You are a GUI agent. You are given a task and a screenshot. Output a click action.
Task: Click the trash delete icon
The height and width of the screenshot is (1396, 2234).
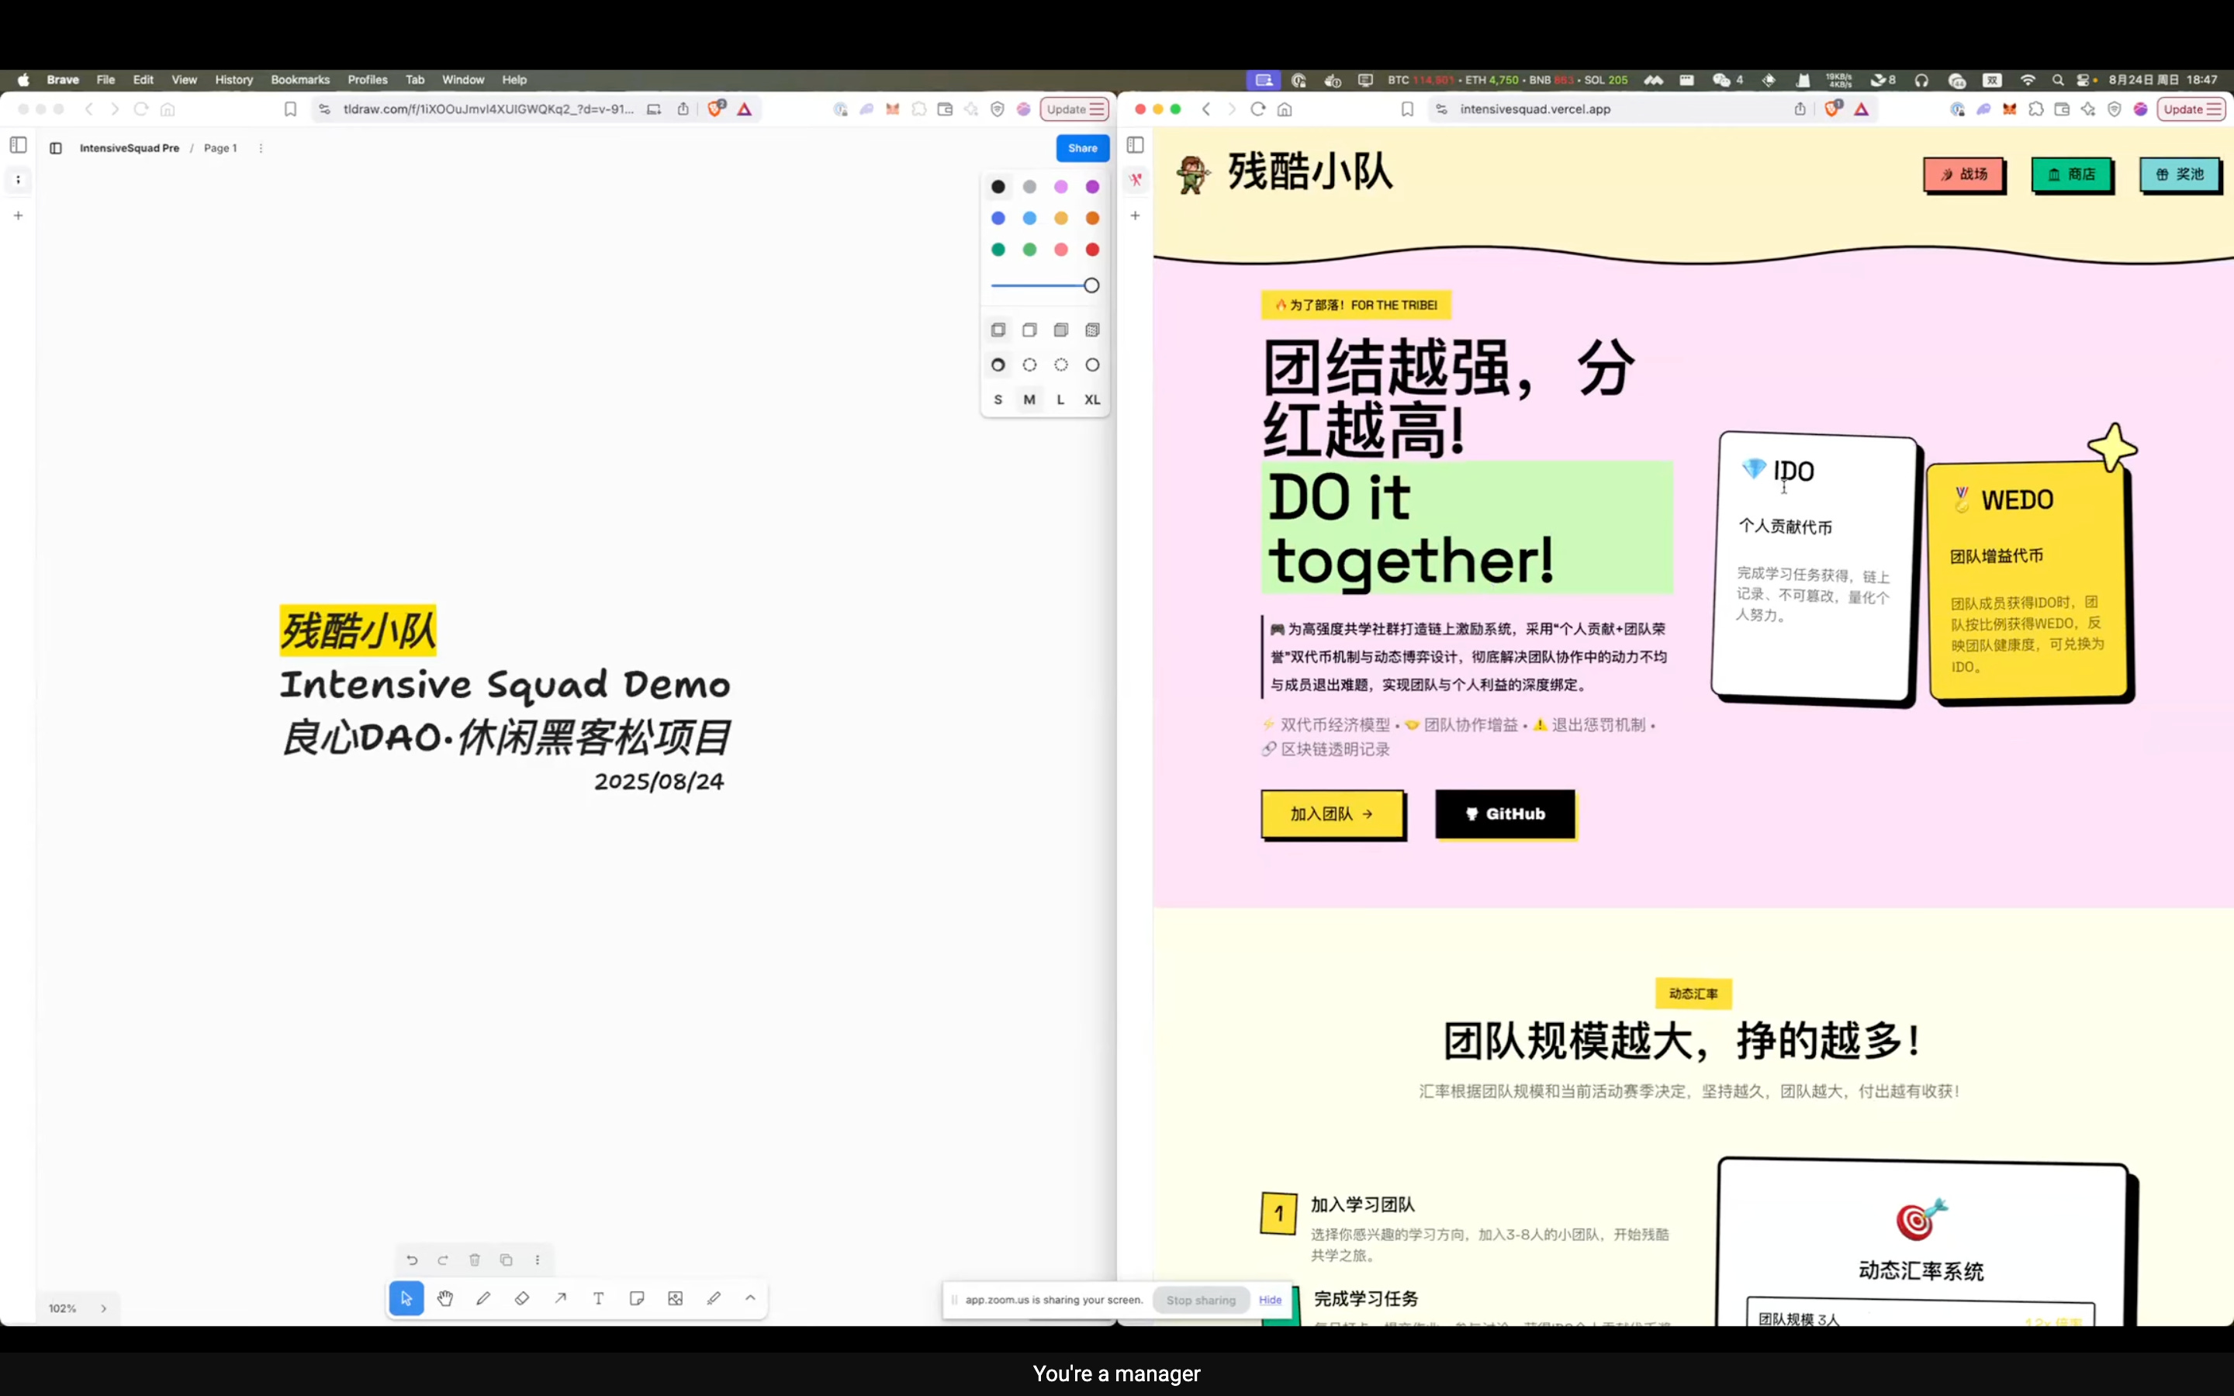click(475, 1260)
